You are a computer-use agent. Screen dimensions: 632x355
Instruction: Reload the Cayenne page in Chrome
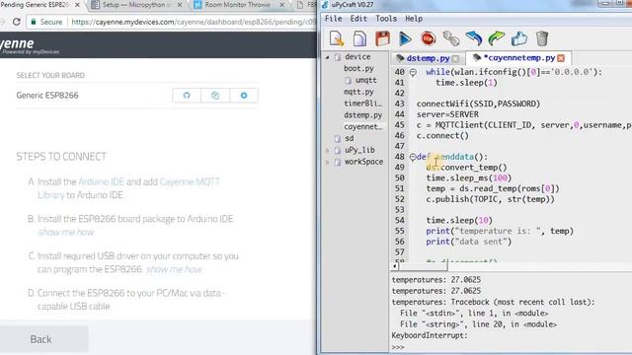coord(17,22)
